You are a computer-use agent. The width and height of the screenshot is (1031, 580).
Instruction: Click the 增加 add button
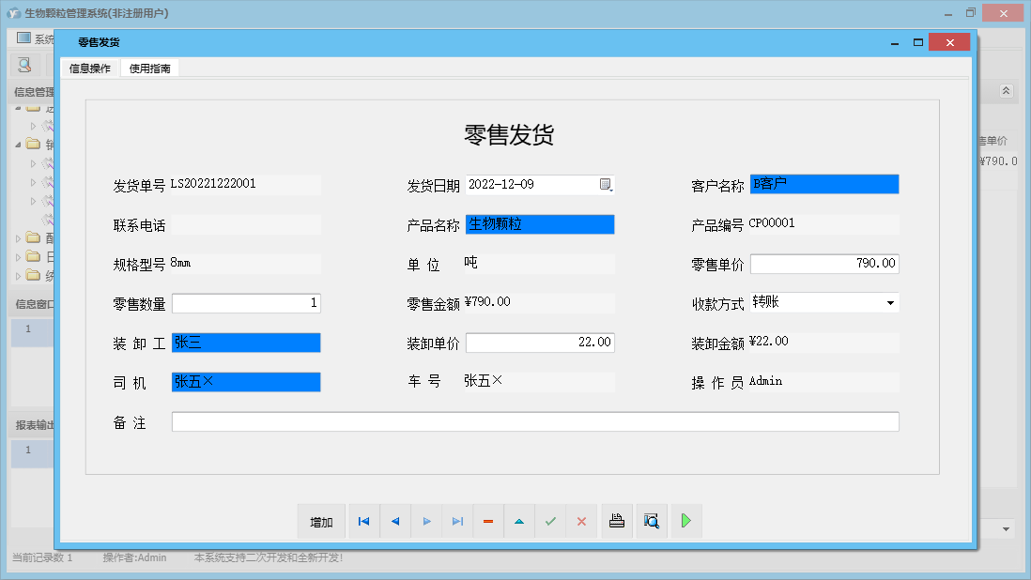coord(321,521)
